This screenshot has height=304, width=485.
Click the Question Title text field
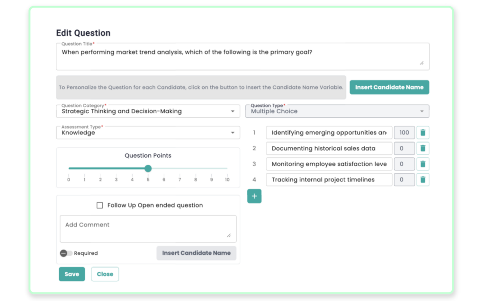pos(242,57)
